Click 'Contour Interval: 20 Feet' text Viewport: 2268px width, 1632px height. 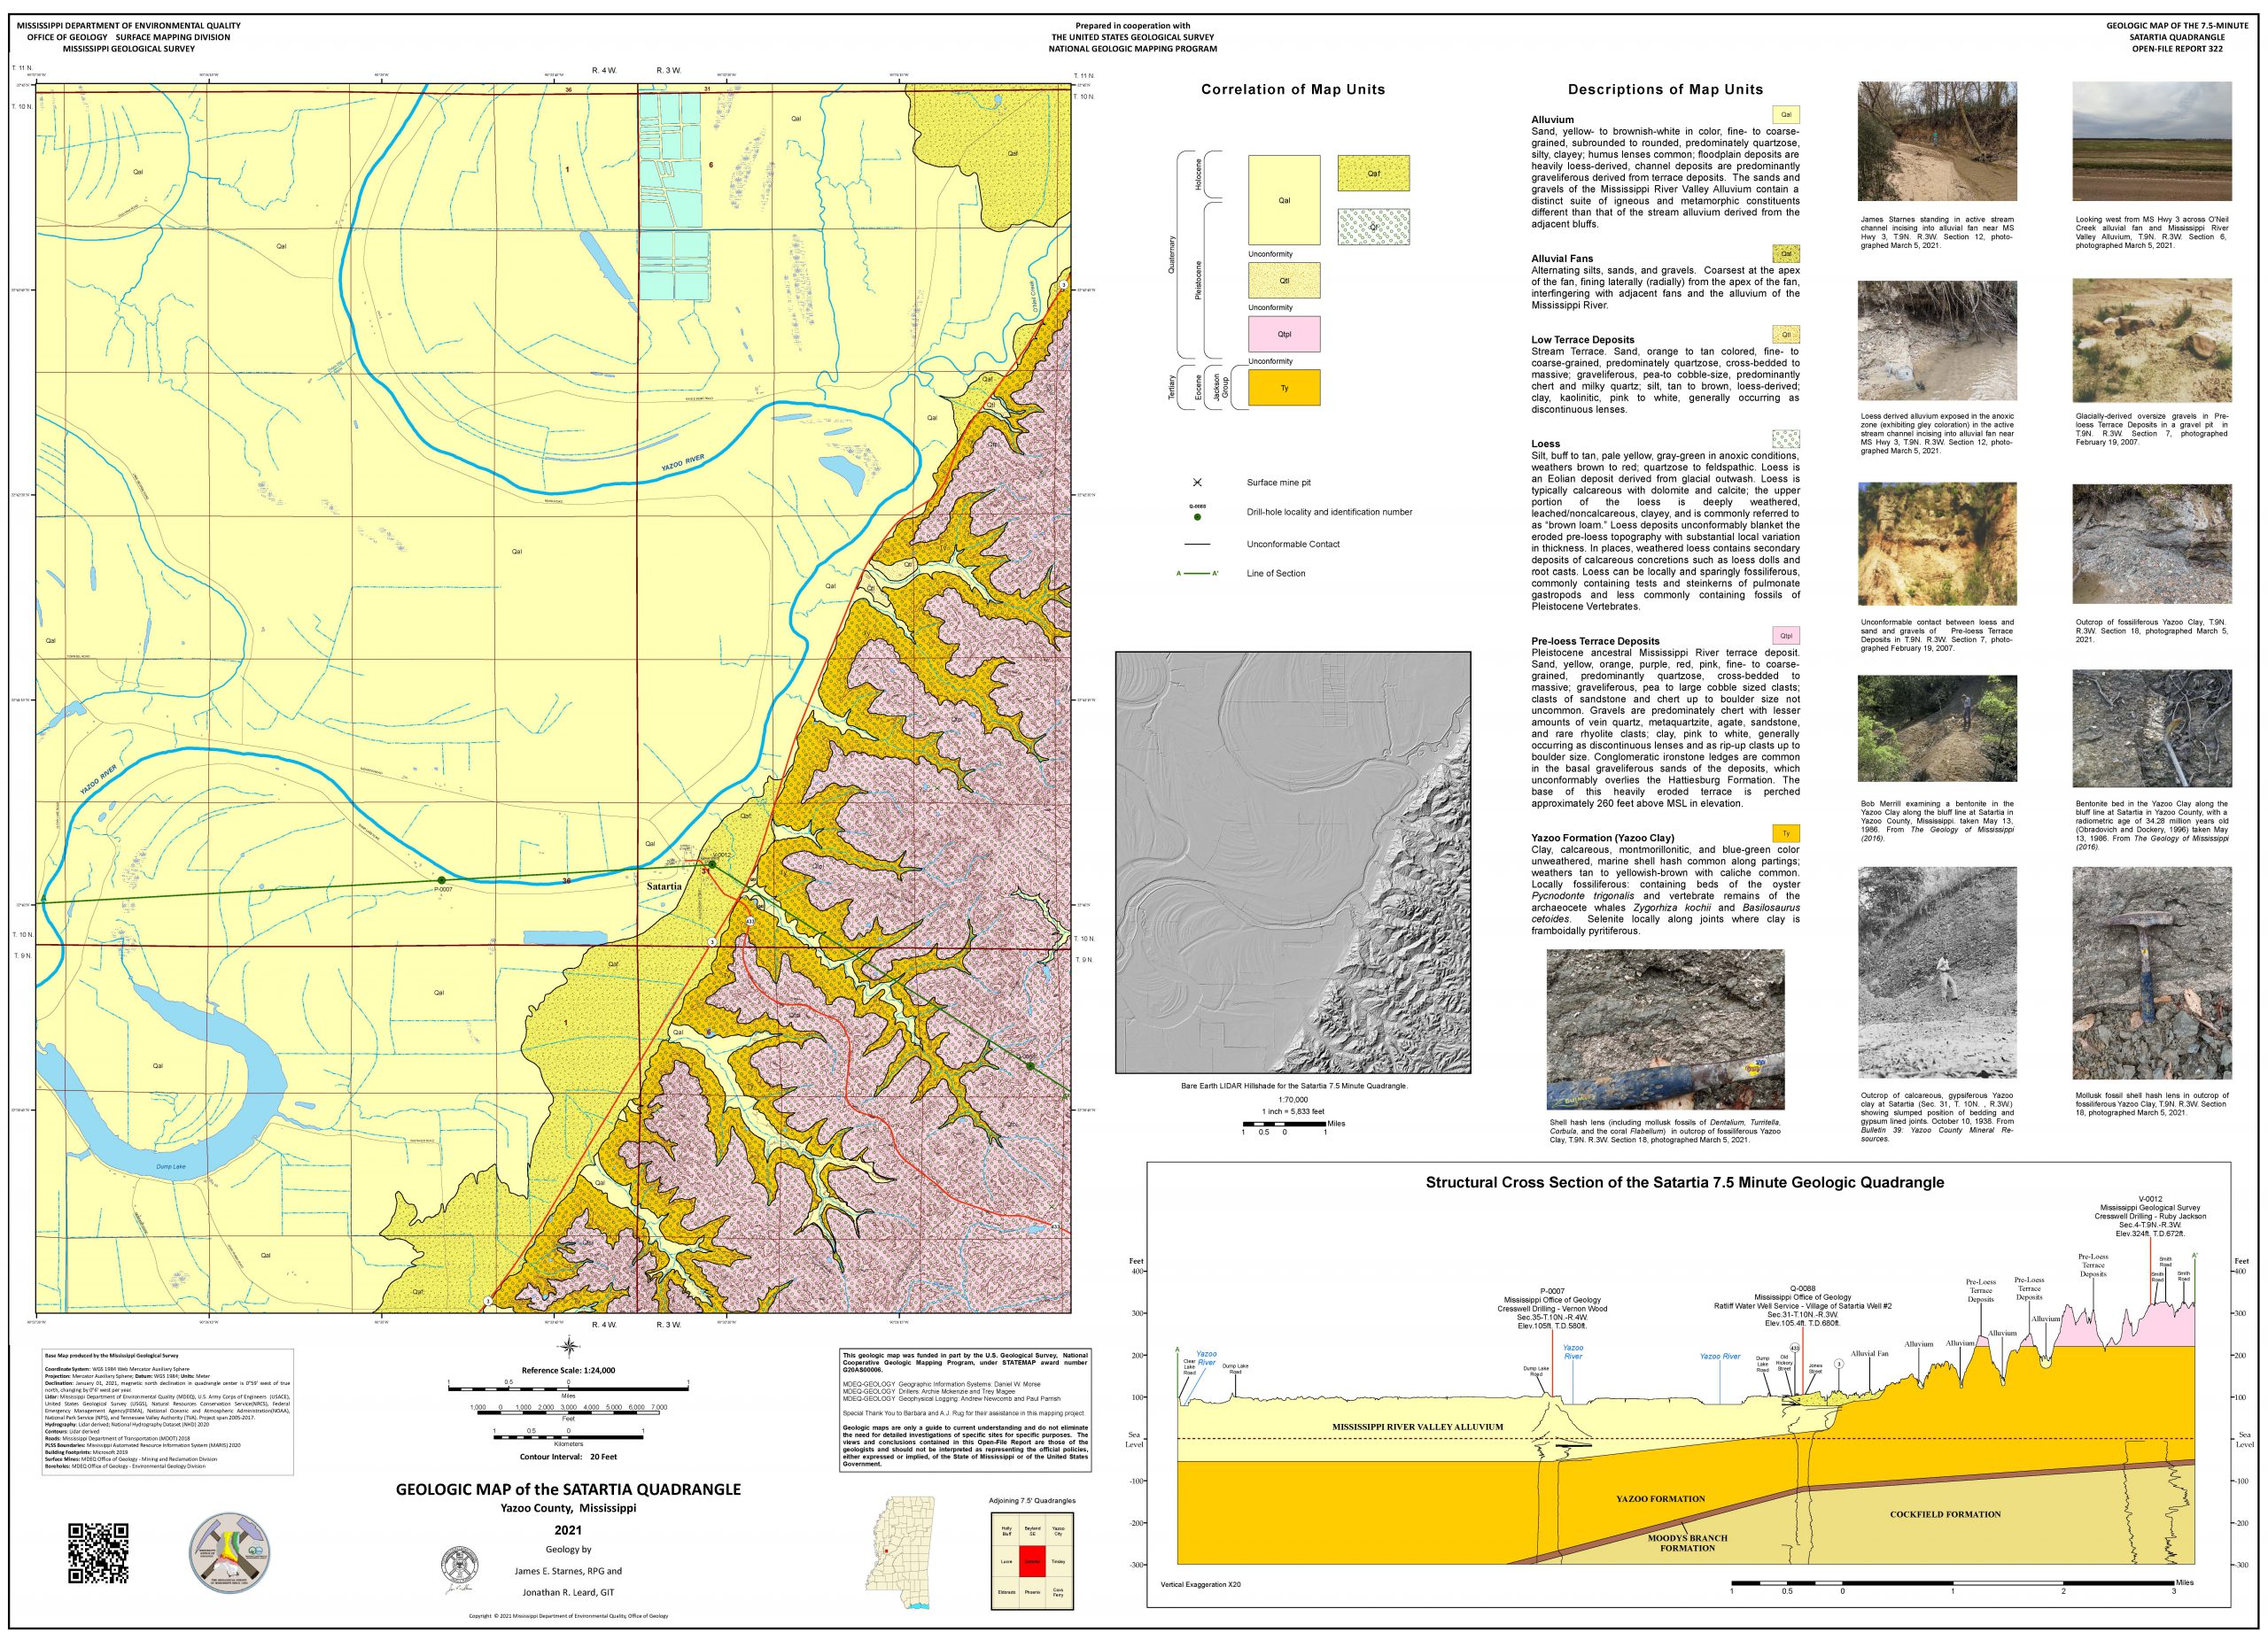[x=568, y=1457]
